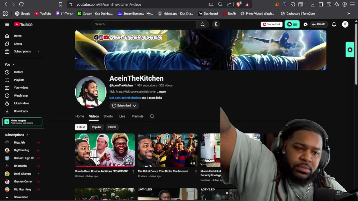Sort videos by Popular
This screenshot has height=201, width=358.
coord(96,127)
